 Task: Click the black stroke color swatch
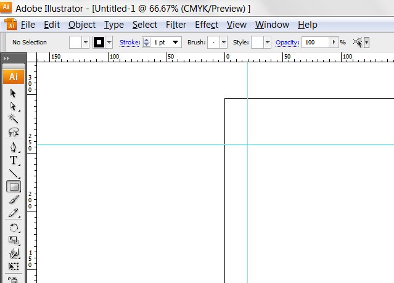(98, 43)
